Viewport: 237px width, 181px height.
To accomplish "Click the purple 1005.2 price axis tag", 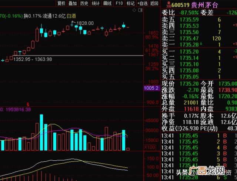I will pos(151,88).
